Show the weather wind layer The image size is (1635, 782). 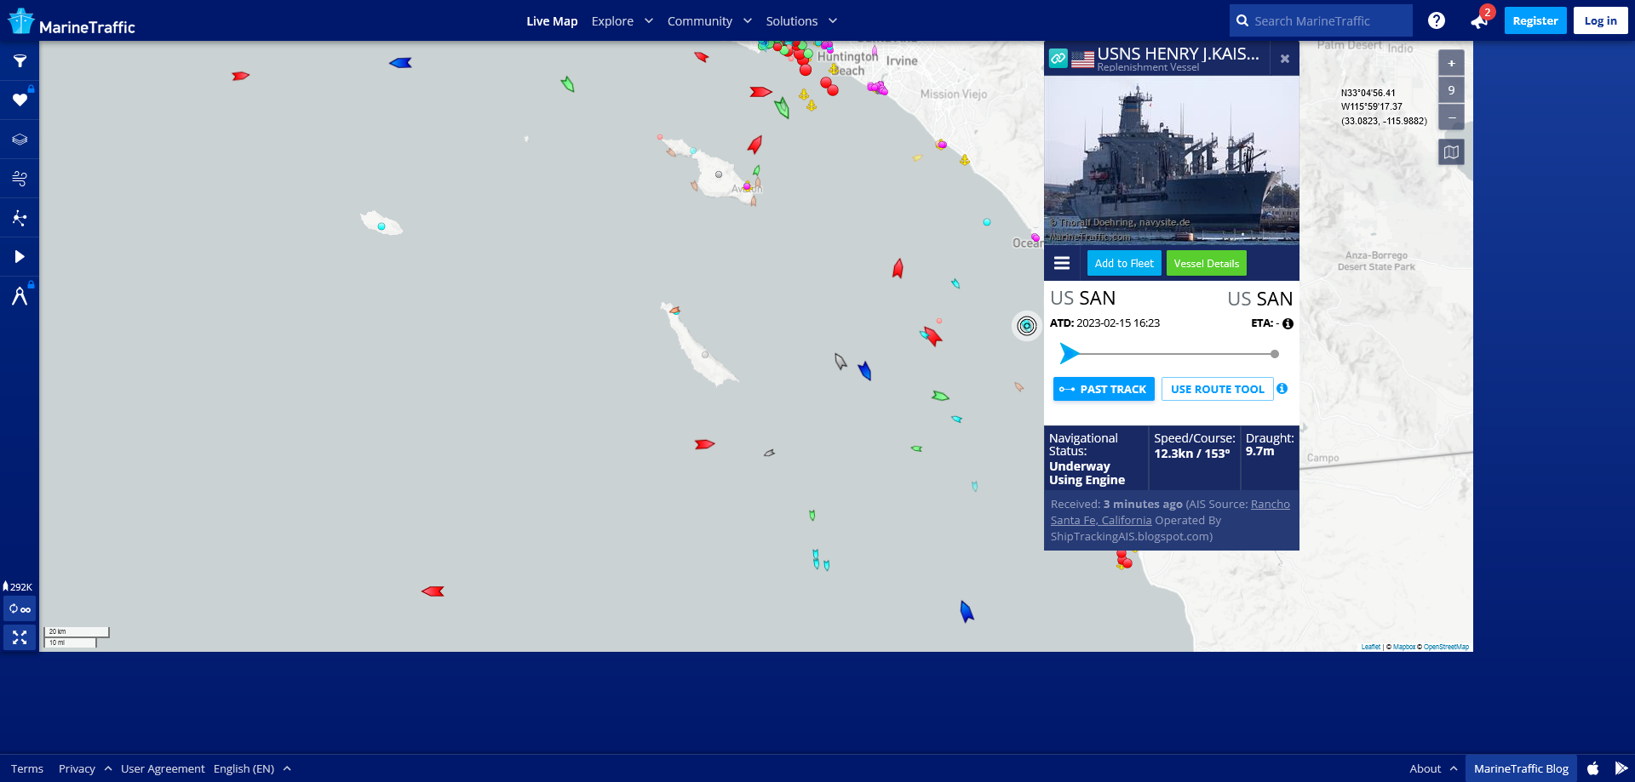coord(20,179)
